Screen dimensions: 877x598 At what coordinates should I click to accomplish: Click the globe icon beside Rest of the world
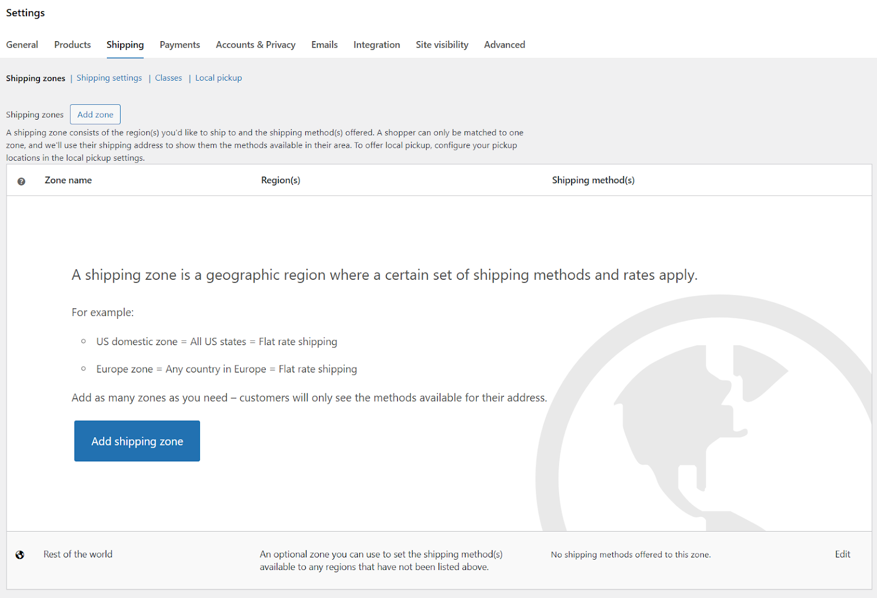20,555
